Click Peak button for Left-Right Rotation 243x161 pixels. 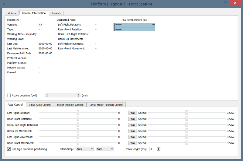[x=132, y=113]
